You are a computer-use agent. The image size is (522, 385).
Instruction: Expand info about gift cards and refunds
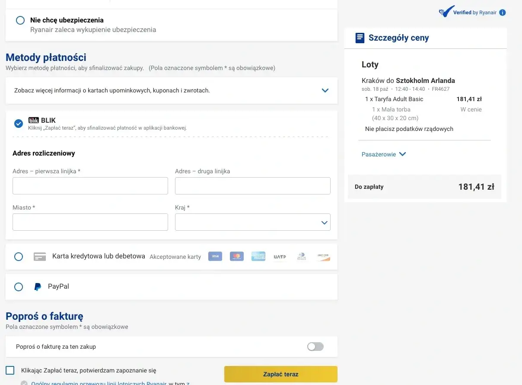point(325,90)
